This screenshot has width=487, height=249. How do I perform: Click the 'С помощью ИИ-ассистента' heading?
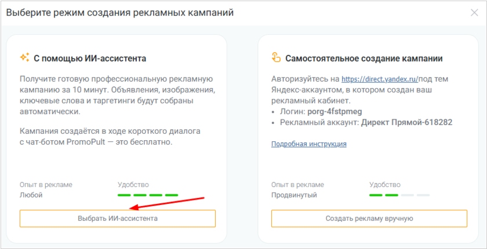click(x=90, y=58)
